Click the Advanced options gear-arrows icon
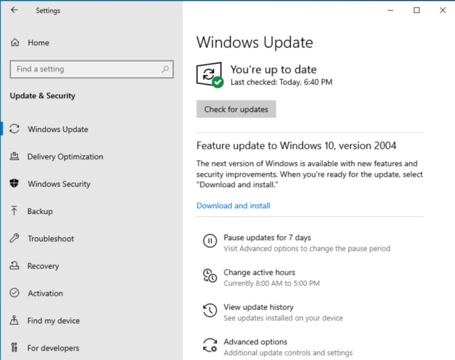This screenshot has height=360, width=455. click(210, 345)
